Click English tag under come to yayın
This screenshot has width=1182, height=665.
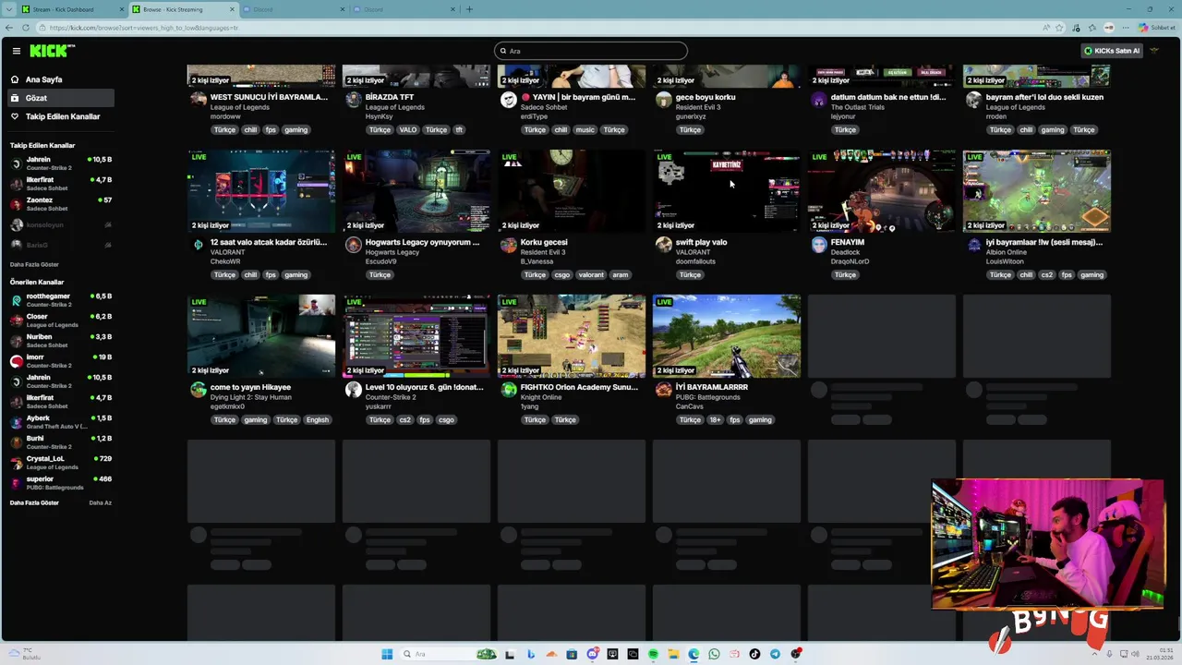pos(318,419)
